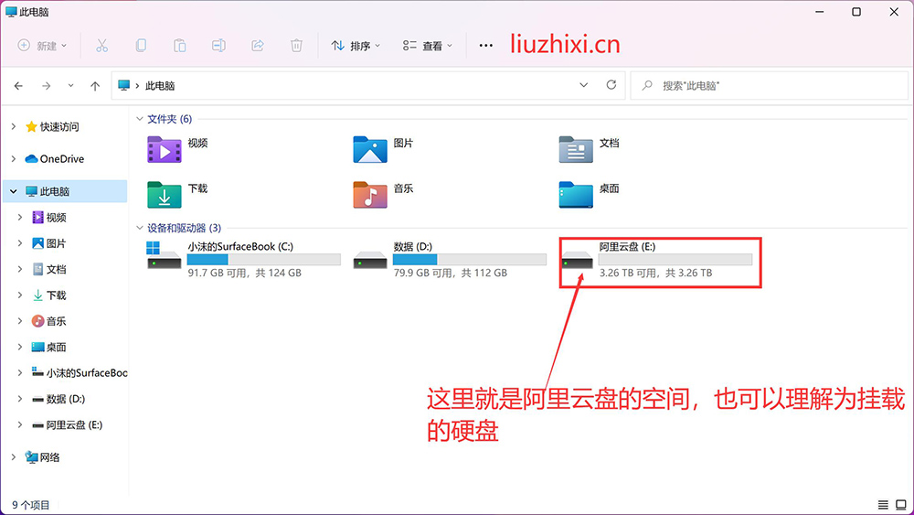
Task: Select 快速访问 in the sidebar
Action: coord(58,127)
